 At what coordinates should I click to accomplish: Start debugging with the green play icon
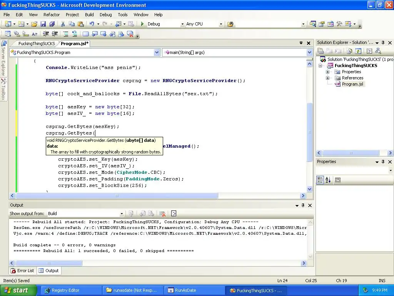tap(142, 24)
